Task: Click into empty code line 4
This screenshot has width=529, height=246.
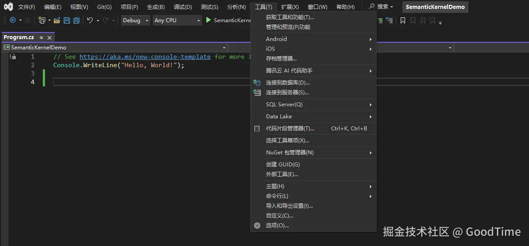Action: (x=152, y=82)
